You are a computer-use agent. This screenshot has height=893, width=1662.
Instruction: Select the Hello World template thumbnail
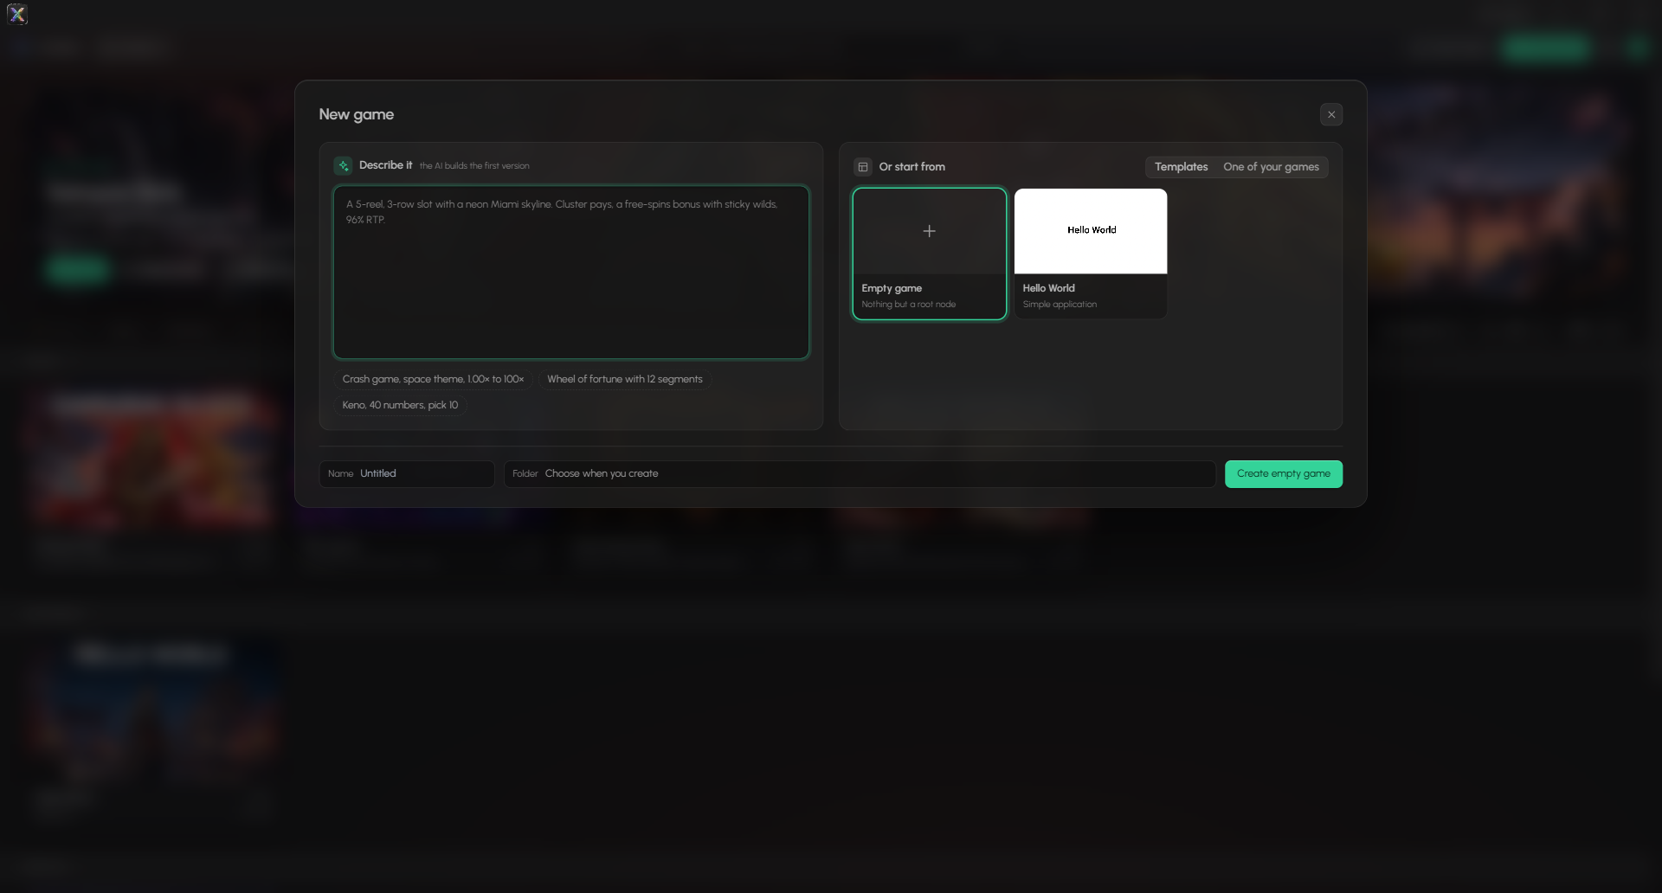point(1091,231)
